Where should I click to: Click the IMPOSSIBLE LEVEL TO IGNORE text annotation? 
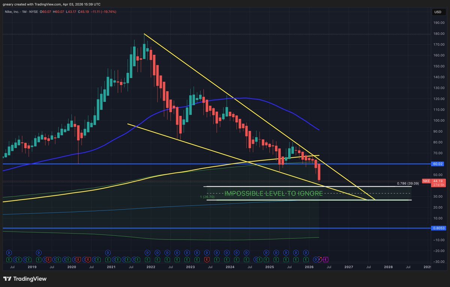coord(274,194)
